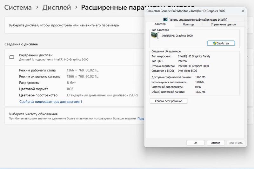254x169 pixels.
Task: Confirm the dialog with OK
Action: (x=195, y=143)
